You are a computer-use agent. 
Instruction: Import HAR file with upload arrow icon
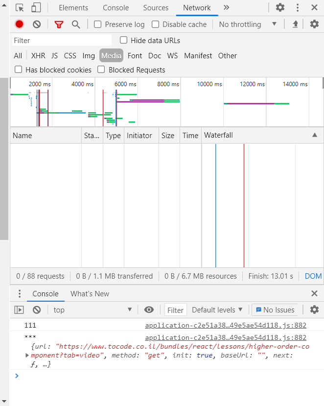(295, 24)
